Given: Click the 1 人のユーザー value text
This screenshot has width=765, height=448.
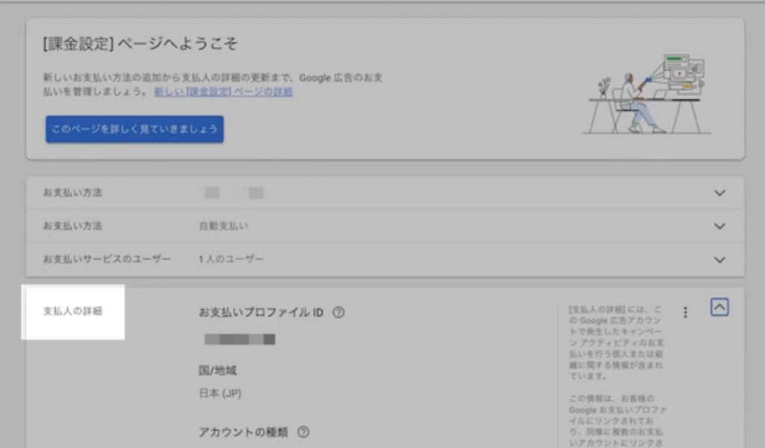Looking at the screenshot, I should coord(231,260).
